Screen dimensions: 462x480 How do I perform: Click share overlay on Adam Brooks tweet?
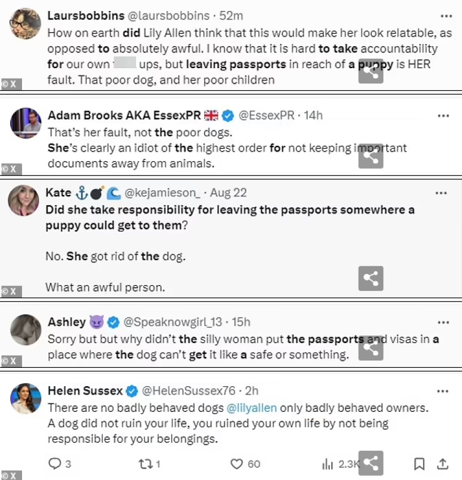[x=371, y=156]
